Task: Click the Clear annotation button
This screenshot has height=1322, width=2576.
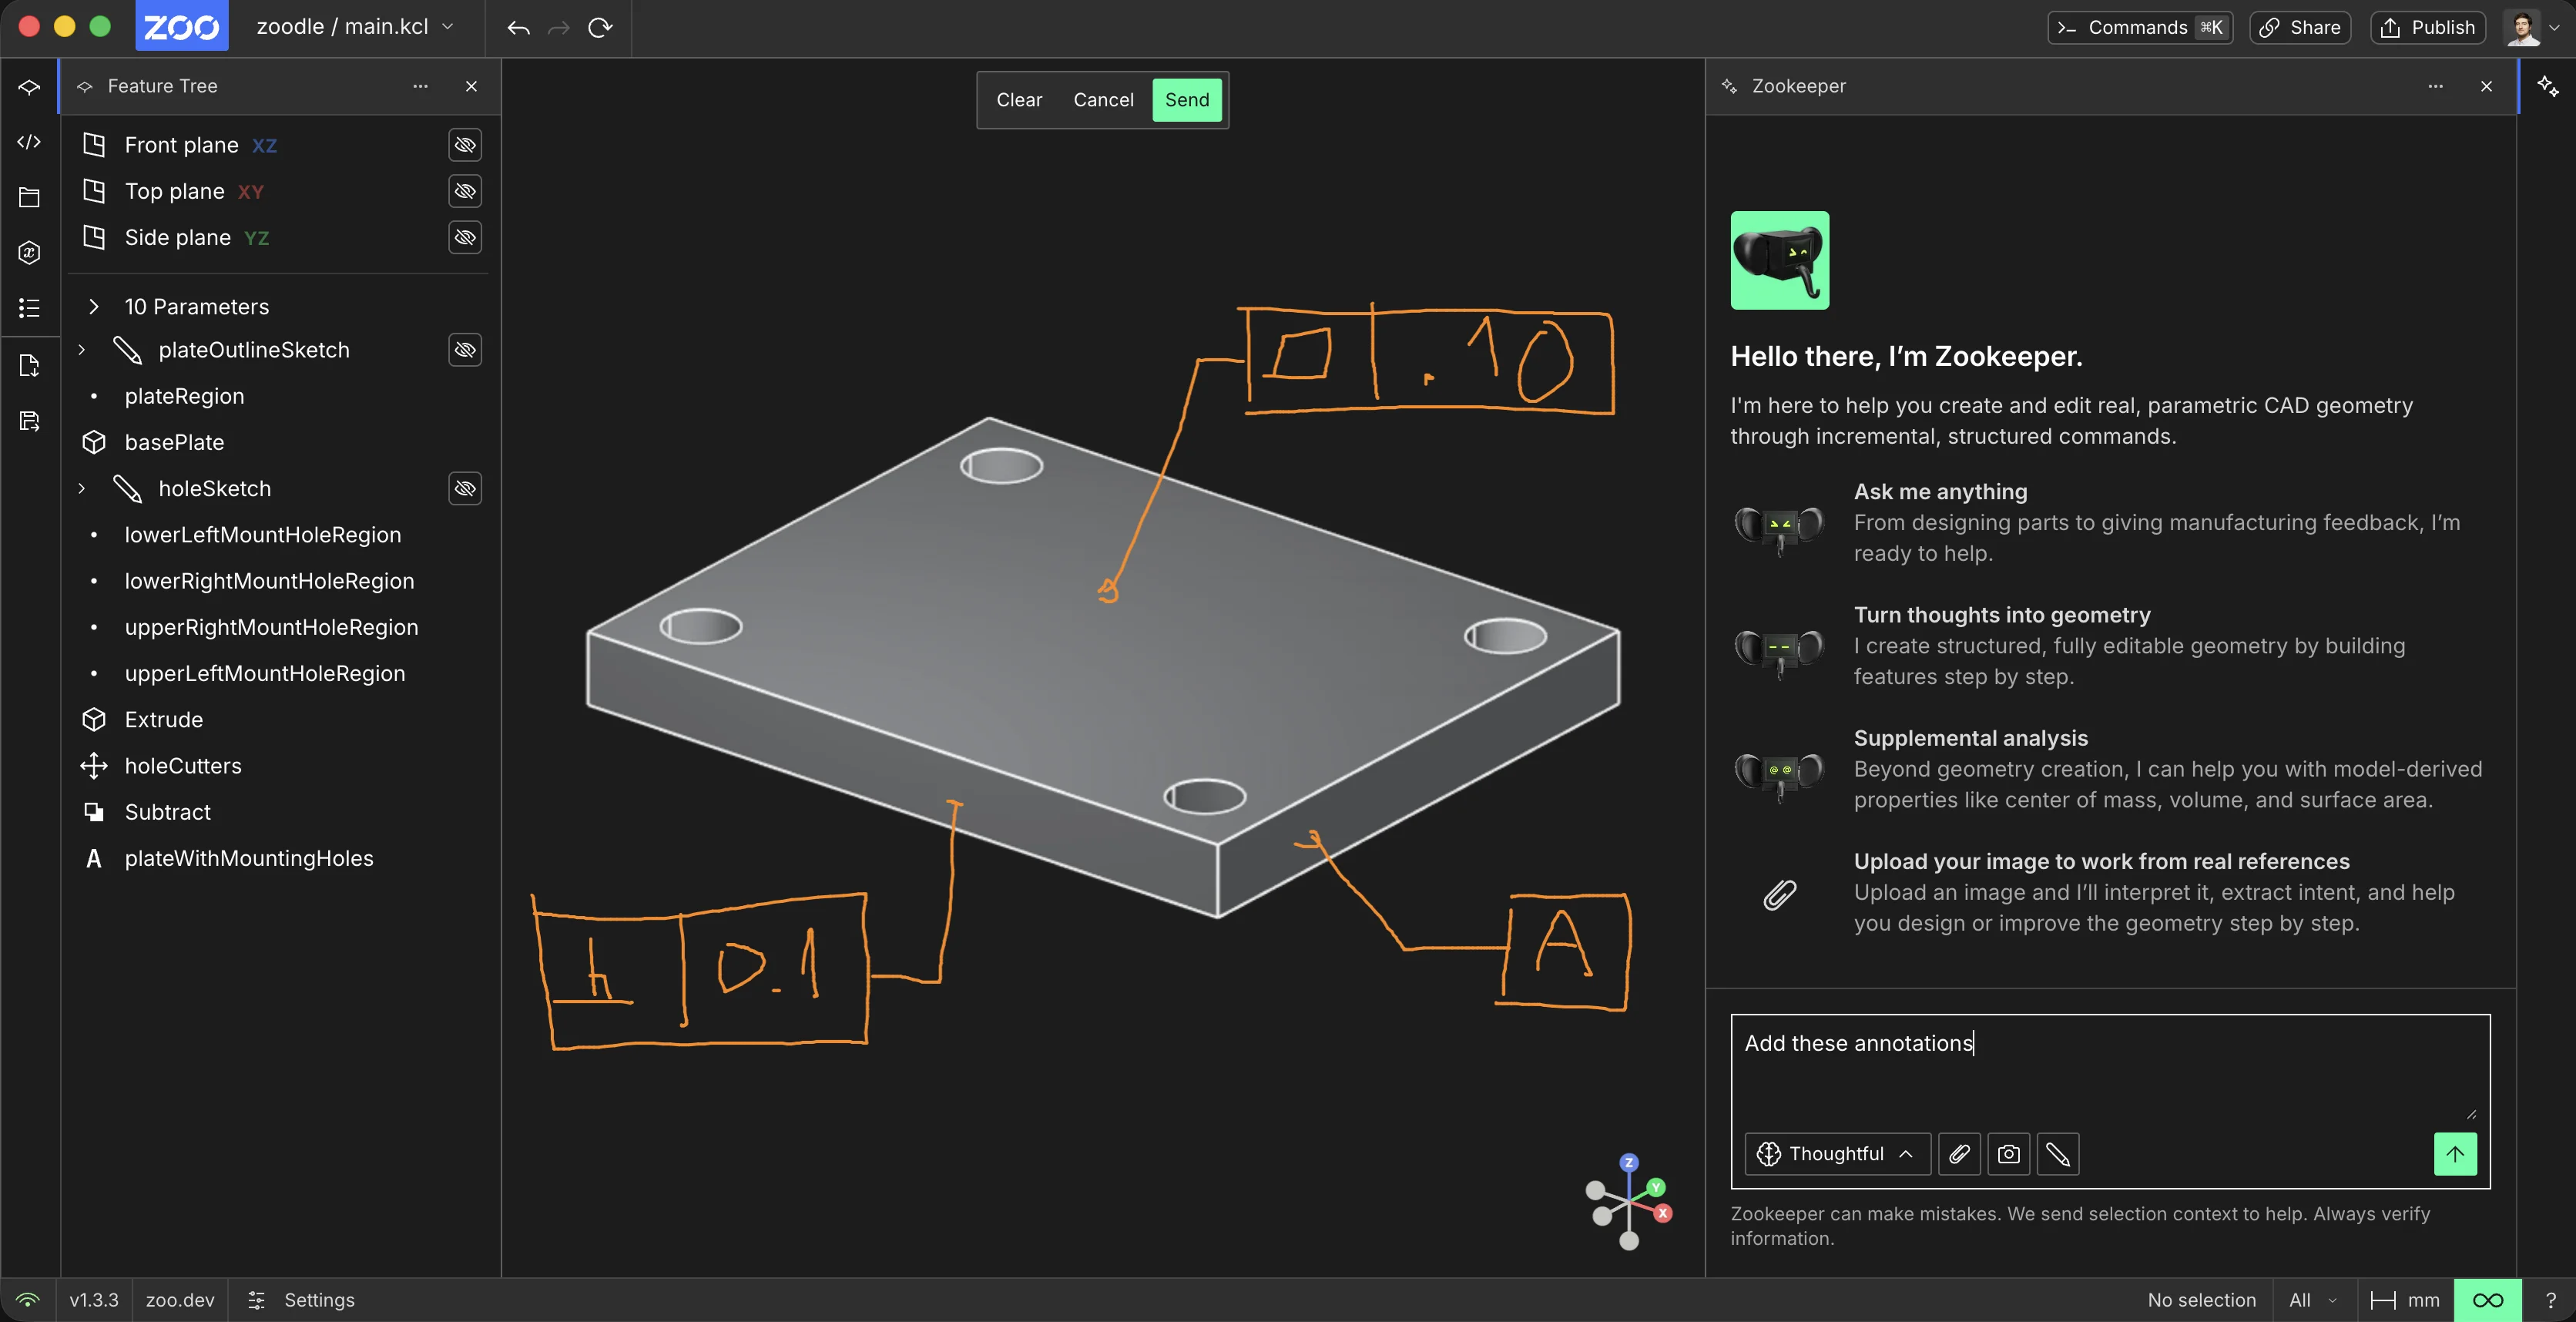Action: 1019,100
